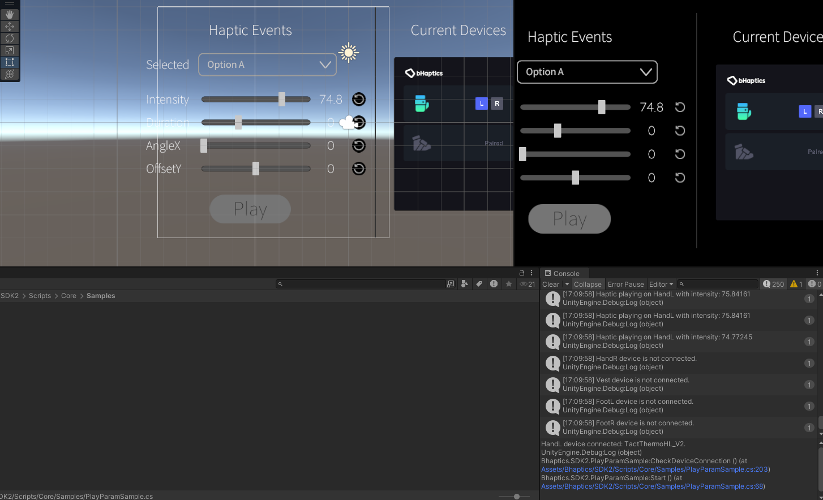
Task: Open Project search by label icon
Action: (x=479, y=284)
